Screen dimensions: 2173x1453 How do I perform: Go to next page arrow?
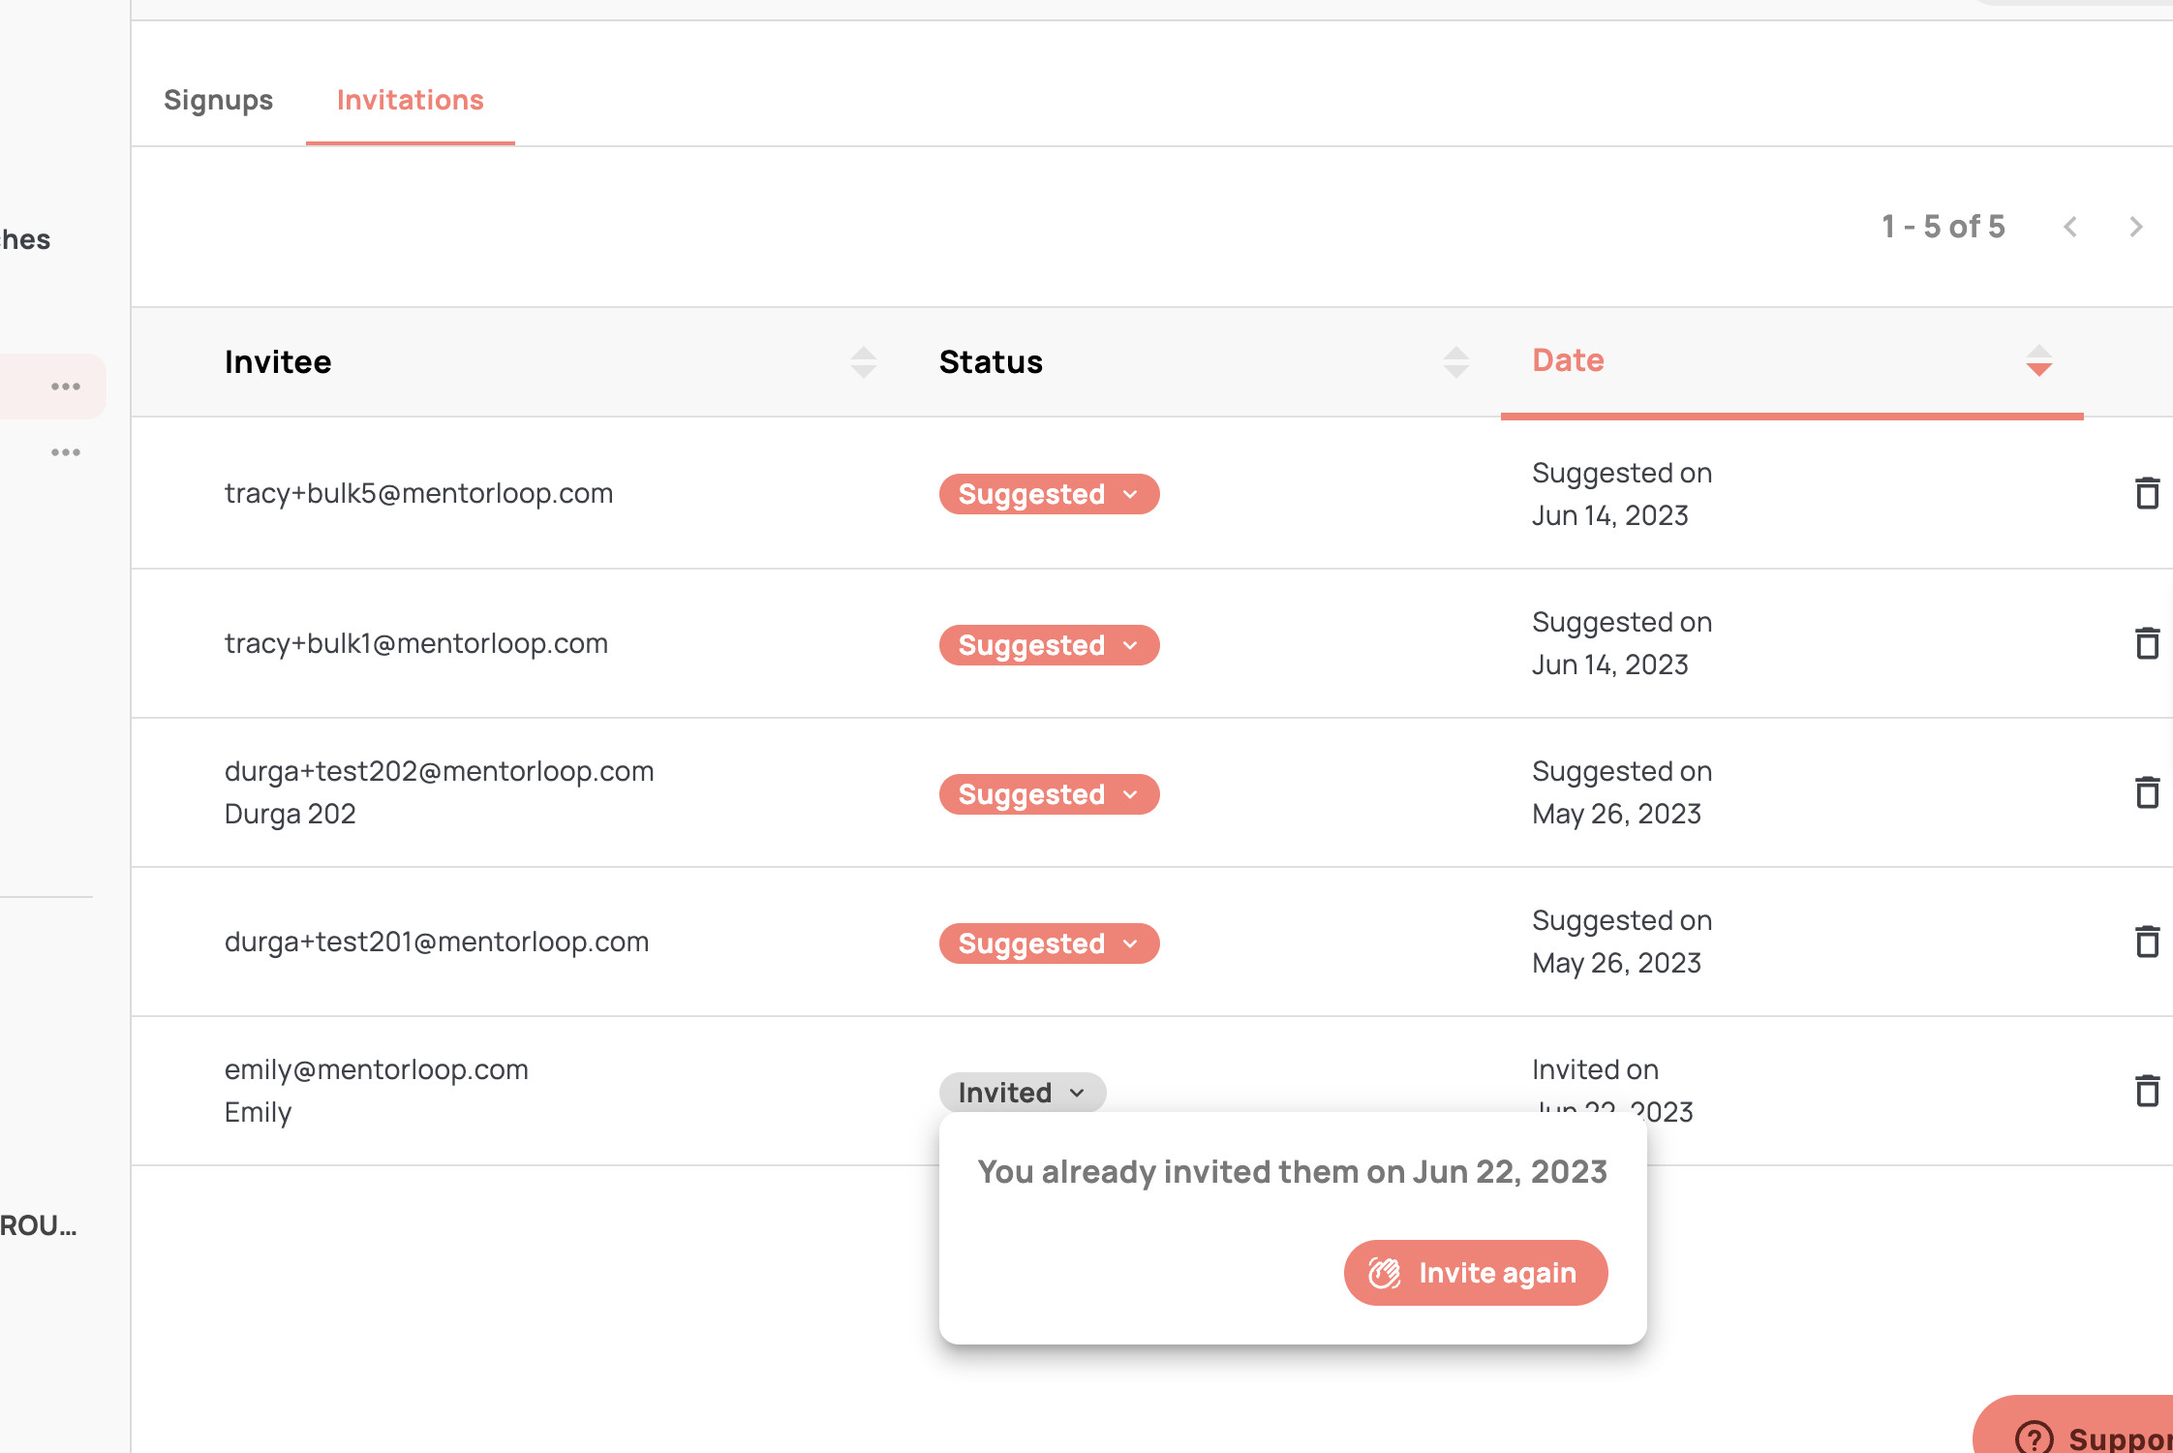(x=2135, y=227)
